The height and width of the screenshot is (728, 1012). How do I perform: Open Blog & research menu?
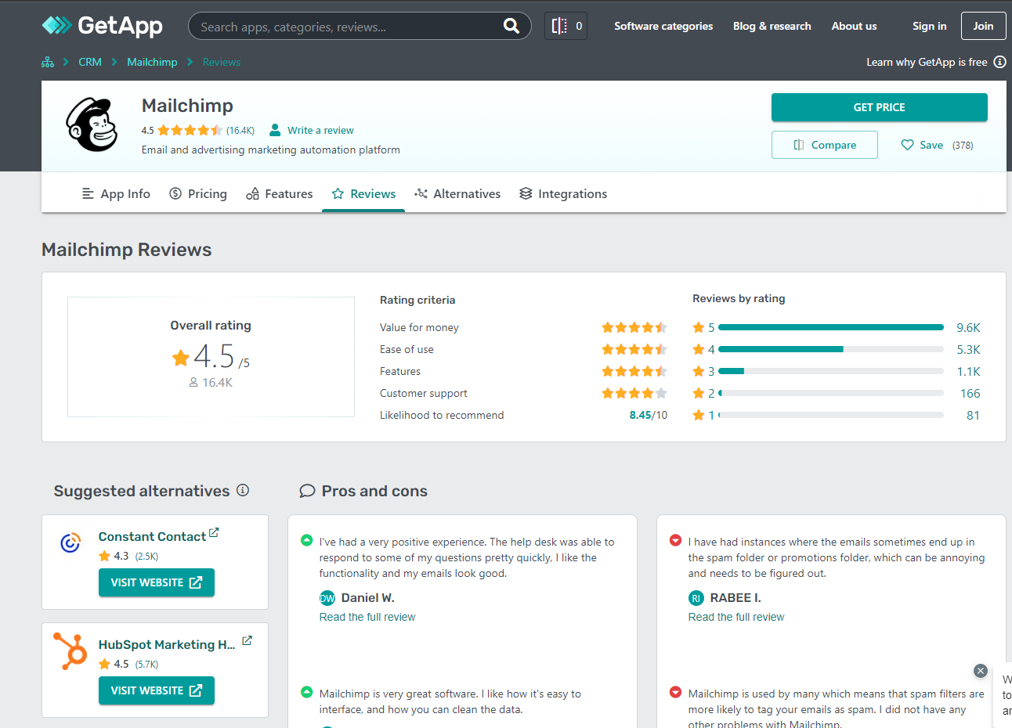pos(772,26)
